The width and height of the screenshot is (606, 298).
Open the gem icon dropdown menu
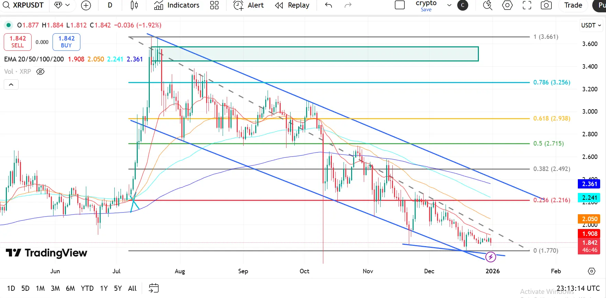62,5
